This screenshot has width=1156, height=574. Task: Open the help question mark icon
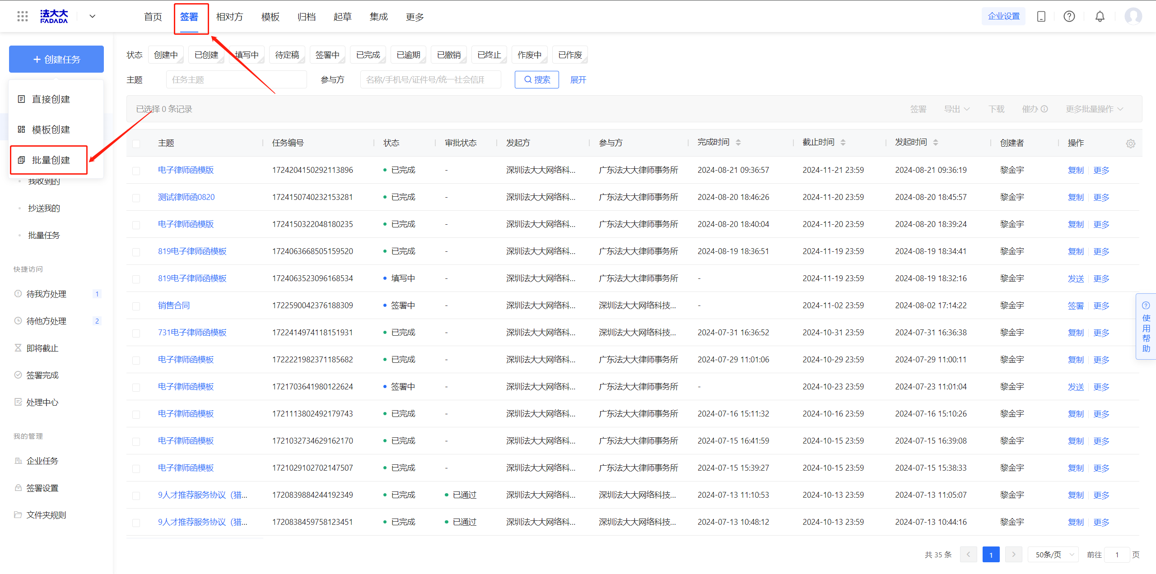pyautogui.click(x=1069, y=17)
